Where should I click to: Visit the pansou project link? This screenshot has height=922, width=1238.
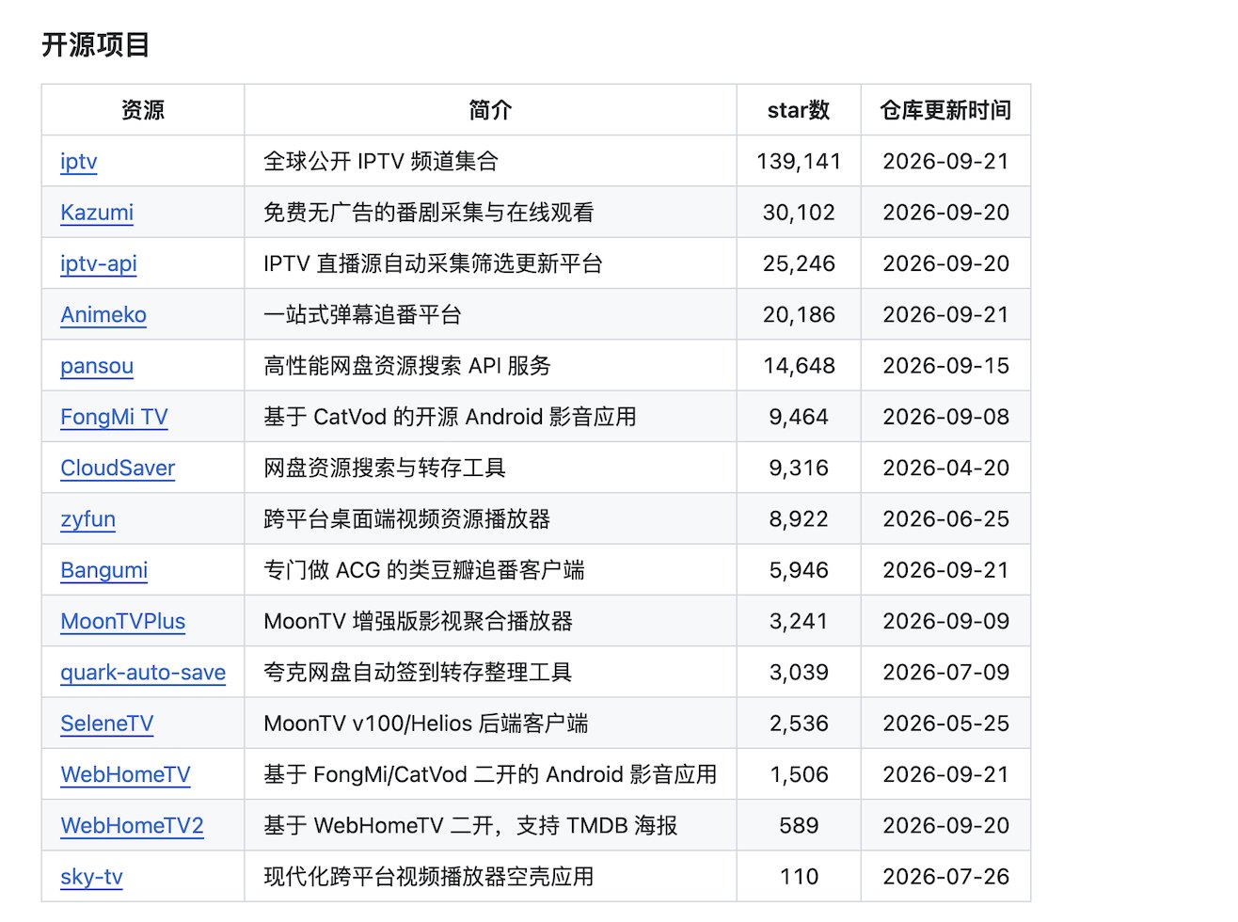point(97,366)
